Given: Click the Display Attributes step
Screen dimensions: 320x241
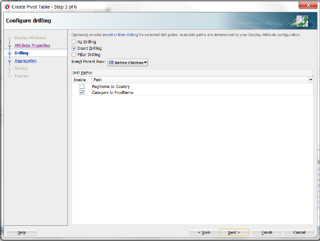Looking at the screenshot, I should point(30,38).
